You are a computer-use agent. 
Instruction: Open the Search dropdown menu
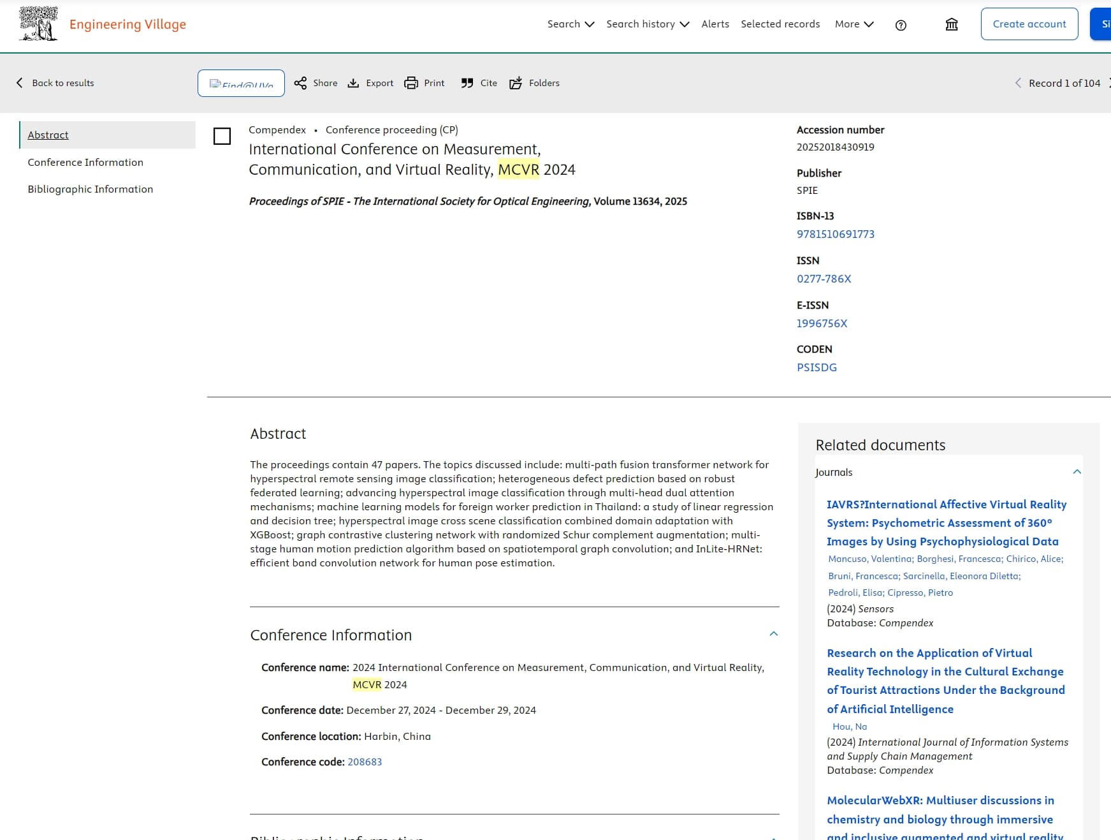click(x=570, y=24)
